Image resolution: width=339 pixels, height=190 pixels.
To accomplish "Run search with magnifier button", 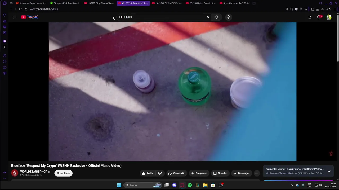I will (217, 17).
